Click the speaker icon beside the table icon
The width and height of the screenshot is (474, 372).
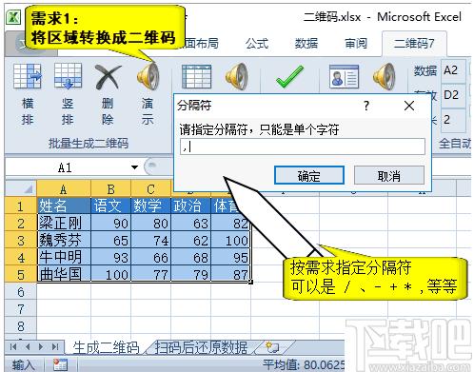coord(236,76)
